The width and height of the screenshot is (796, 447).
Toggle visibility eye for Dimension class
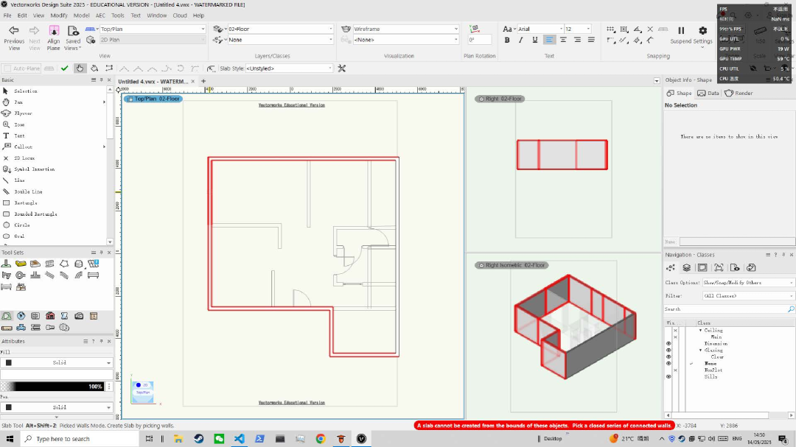668,344
